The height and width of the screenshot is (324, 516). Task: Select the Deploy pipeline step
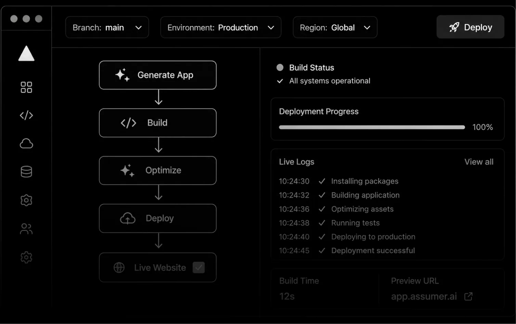click(x=158, y=218)
